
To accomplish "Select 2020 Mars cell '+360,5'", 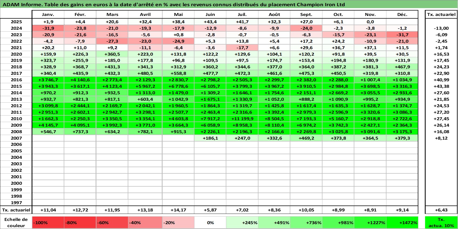I will 112,54.
